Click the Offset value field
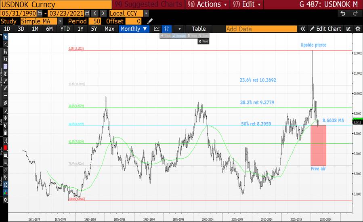The height and width of the screenshot is (222, 363). pyautogui.click(x=133, y=21)
